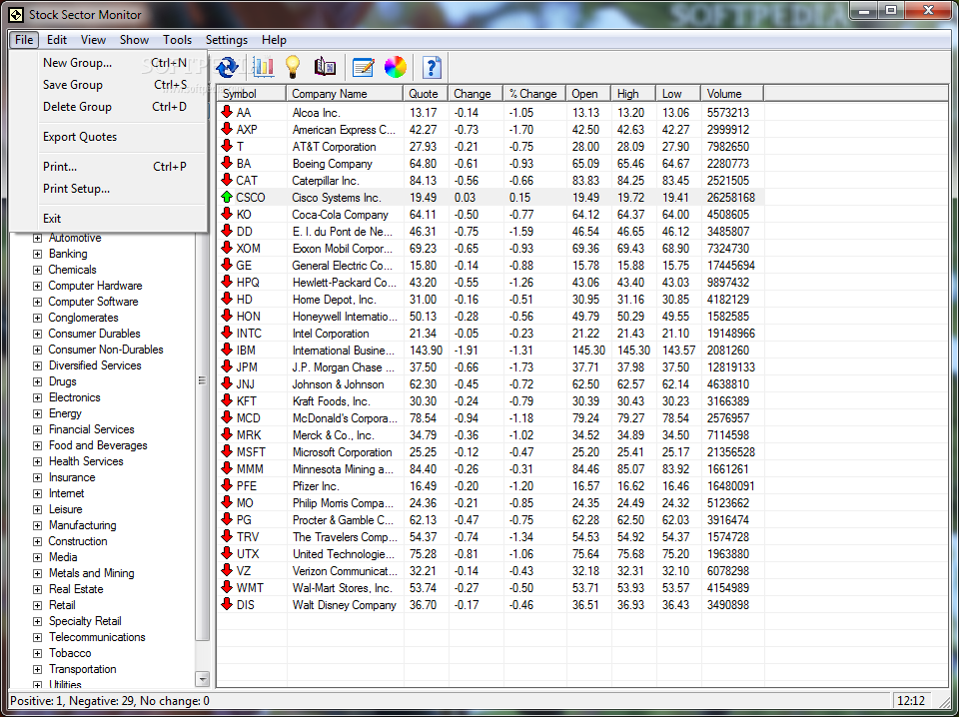Viewport: 959px width, 717px height.
Task: Sort by the High column header
Action: (633, 94)
